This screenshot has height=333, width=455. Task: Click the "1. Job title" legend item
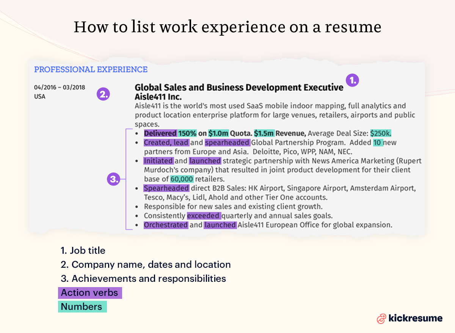coord(83,250)
